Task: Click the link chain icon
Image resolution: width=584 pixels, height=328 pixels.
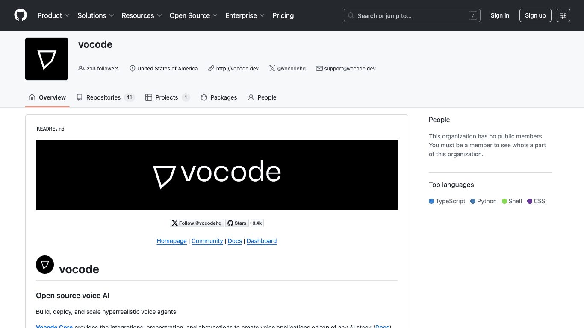Action: 211,68
